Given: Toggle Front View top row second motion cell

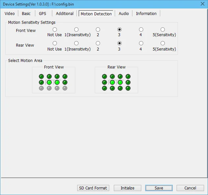Looking at the screenshot, I should (49, 76).
